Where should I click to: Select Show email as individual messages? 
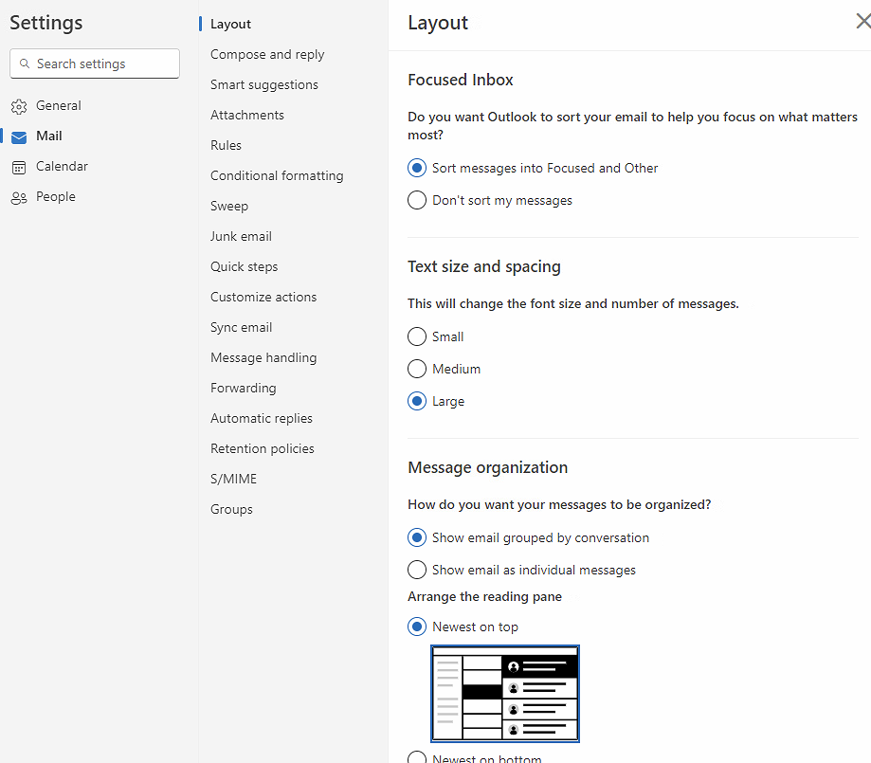(x=417, y=570)
